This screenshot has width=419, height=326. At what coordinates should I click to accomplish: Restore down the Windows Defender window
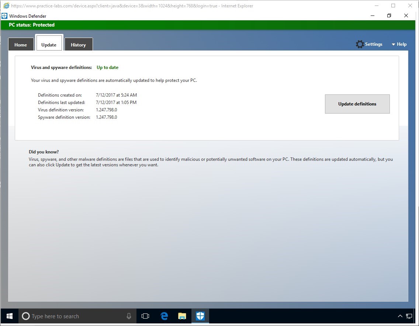[x=389, y=15]
